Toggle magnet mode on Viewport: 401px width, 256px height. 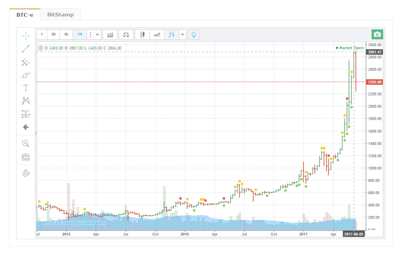[26, 173]
